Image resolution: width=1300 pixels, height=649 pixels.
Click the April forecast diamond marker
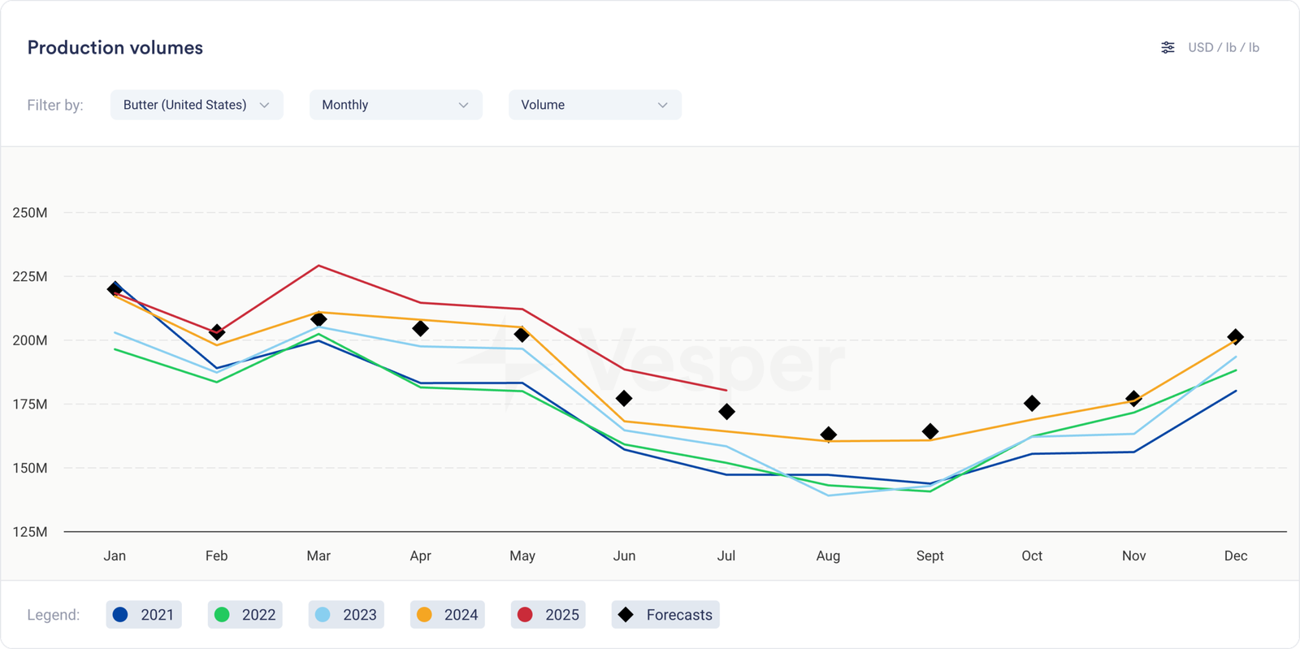point(420,329)
